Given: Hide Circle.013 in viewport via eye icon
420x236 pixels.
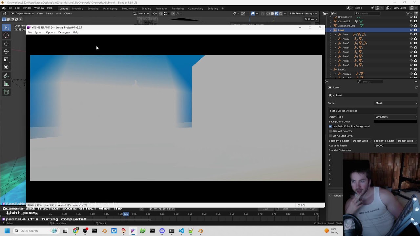Looking at the screenshot, I should [411, 21].
